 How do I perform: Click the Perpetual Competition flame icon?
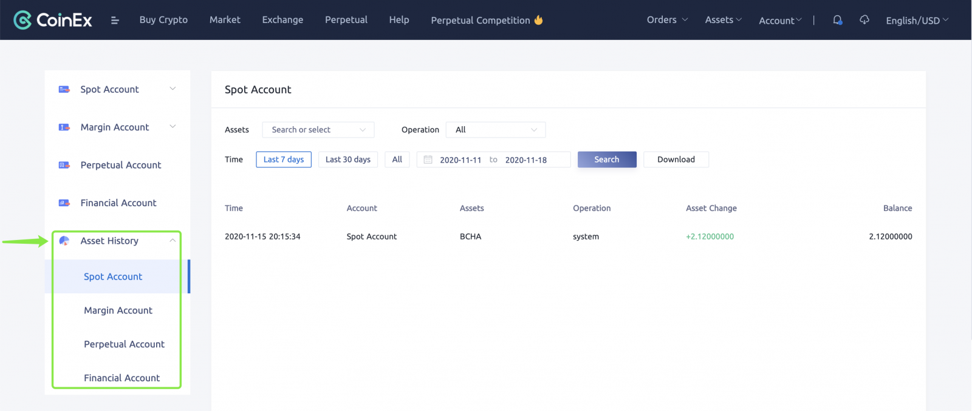click(538, 20)
